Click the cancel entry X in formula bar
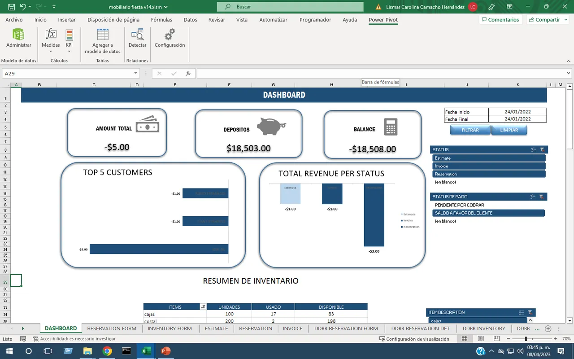The width and height of the screenshot is (574, 359). pyautogui.click(x=159, y=74)
